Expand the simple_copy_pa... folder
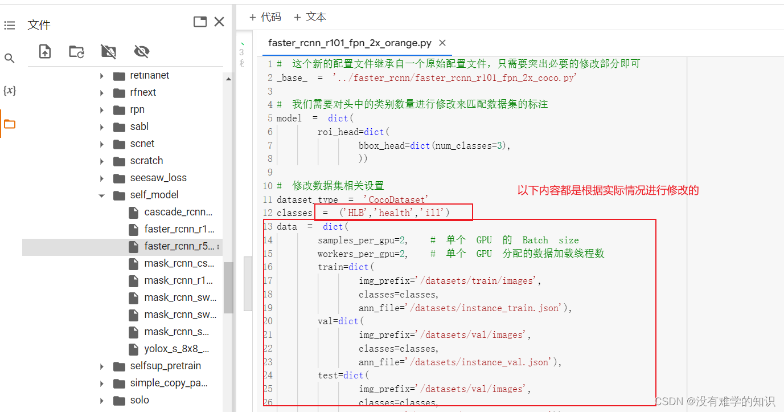Screen dimensions: 784x412 (x=102, y=384)
